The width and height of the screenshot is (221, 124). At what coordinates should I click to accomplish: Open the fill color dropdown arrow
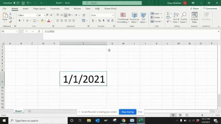pos(45,21)
